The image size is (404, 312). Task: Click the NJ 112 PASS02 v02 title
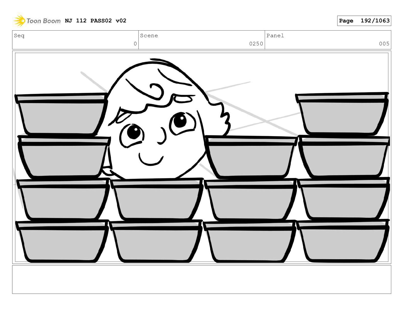[x=96, y=21]
